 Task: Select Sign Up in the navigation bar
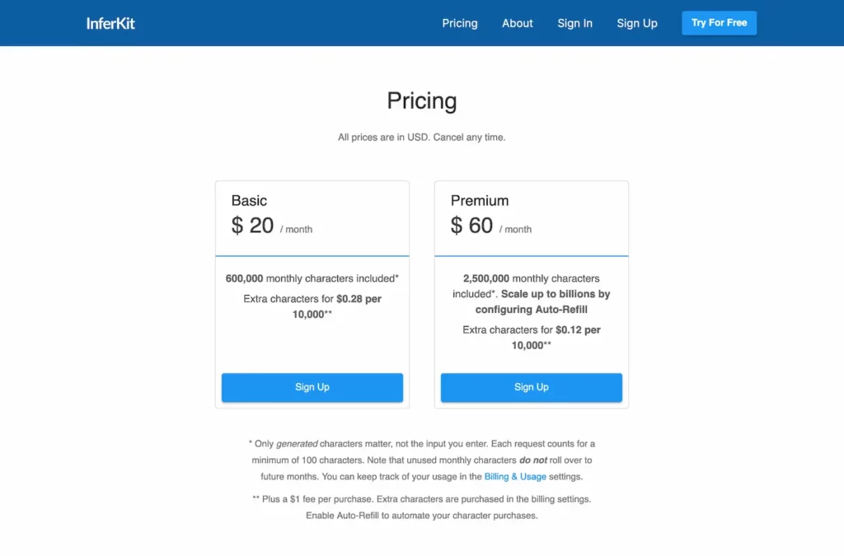636,23
